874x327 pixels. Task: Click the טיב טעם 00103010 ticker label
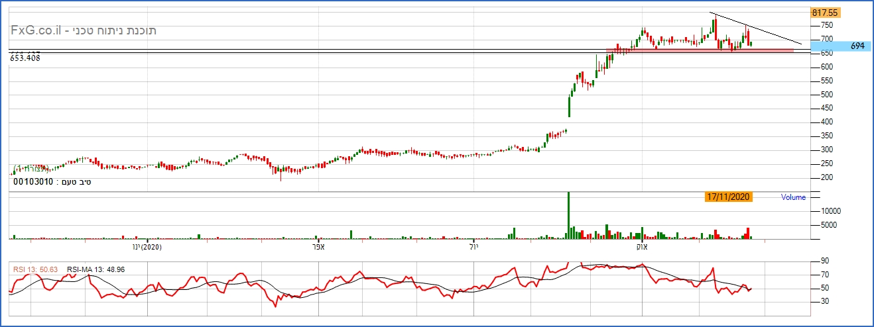click(52, 181)
